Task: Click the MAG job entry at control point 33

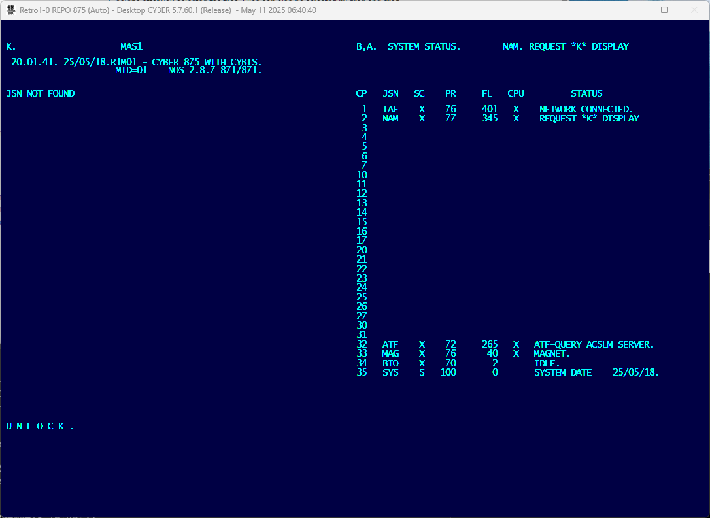Action: pos(390,354)
